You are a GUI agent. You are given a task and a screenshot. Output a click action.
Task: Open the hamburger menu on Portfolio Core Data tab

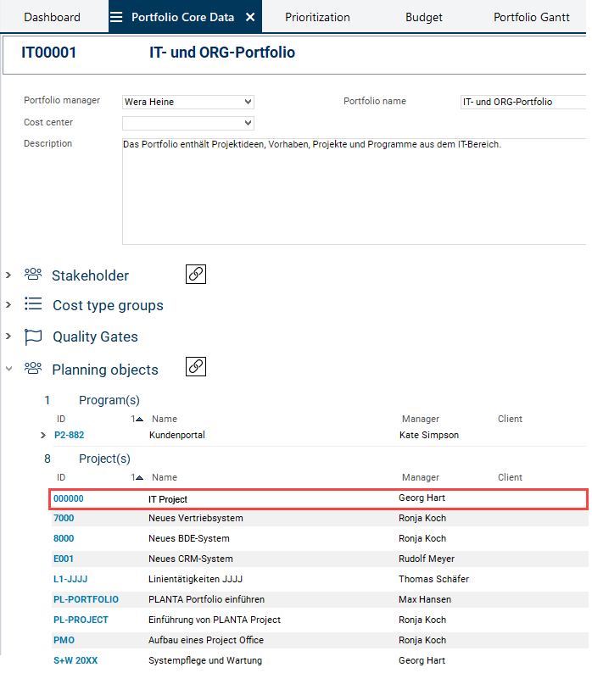[x=116, y=17]
